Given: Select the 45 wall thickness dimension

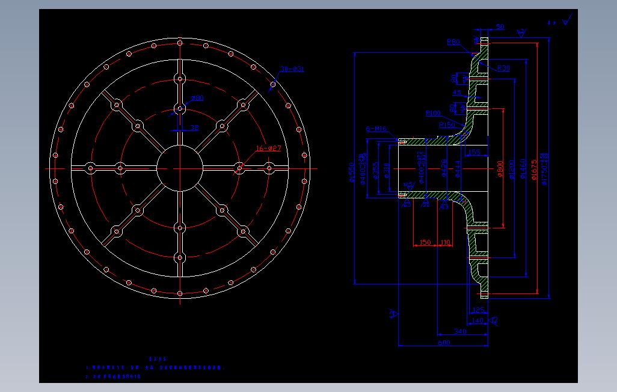Looking at the screenshot, I should (457, 93).
